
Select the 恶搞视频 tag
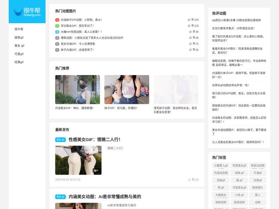tap(239, 202)
